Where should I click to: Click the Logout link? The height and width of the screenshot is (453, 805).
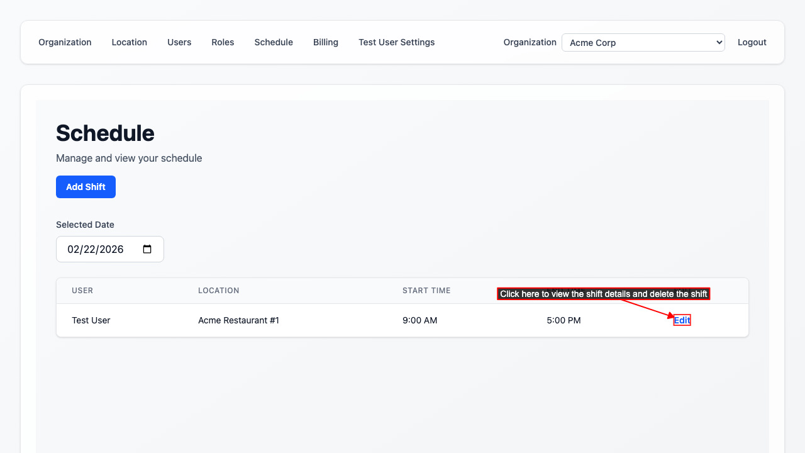tap(752, 42)
